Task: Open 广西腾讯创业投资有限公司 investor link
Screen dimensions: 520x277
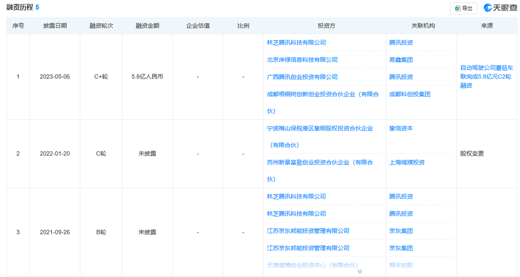Action: (x=302, y=77)
